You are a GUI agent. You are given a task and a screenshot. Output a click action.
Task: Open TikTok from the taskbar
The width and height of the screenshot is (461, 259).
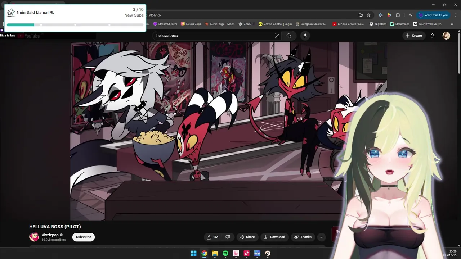pos(246,253)
